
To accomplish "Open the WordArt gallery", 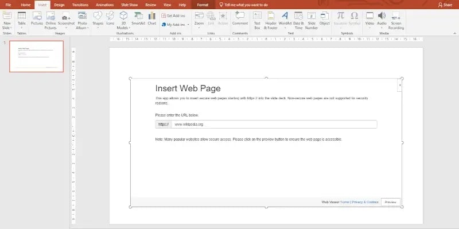I will pyautogui.click(x=285, y=21).
